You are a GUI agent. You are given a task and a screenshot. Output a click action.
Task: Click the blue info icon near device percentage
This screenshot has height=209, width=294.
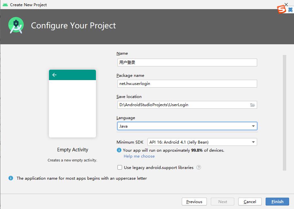point(119,150)
